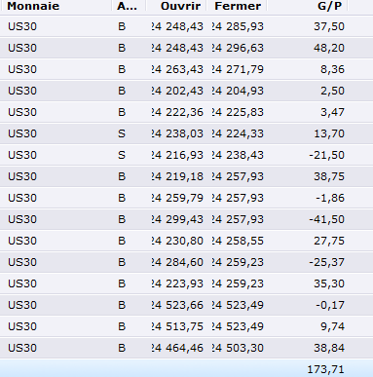Screen dimensions: 373x377
Task: Select the row opened at 24 263,43
Action: tap(186, 69)
